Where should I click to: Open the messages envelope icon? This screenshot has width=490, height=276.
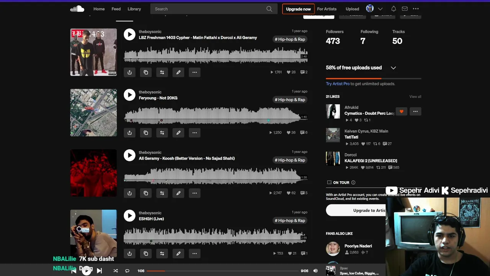coord(405,9)
